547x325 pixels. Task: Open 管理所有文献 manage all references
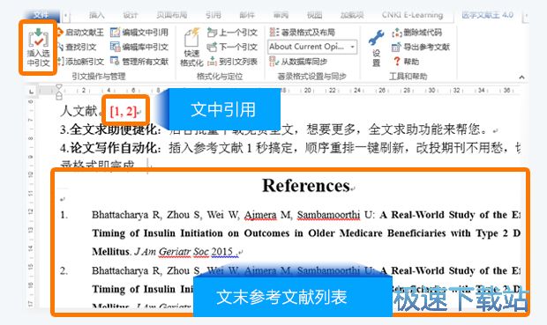click(x=139, y=62)
